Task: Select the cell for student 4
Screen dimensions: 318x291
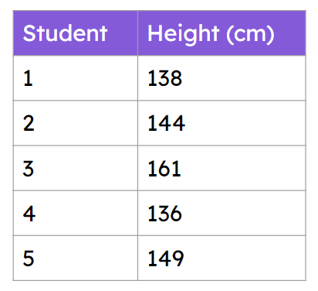Action: click(x=76, y=213)
